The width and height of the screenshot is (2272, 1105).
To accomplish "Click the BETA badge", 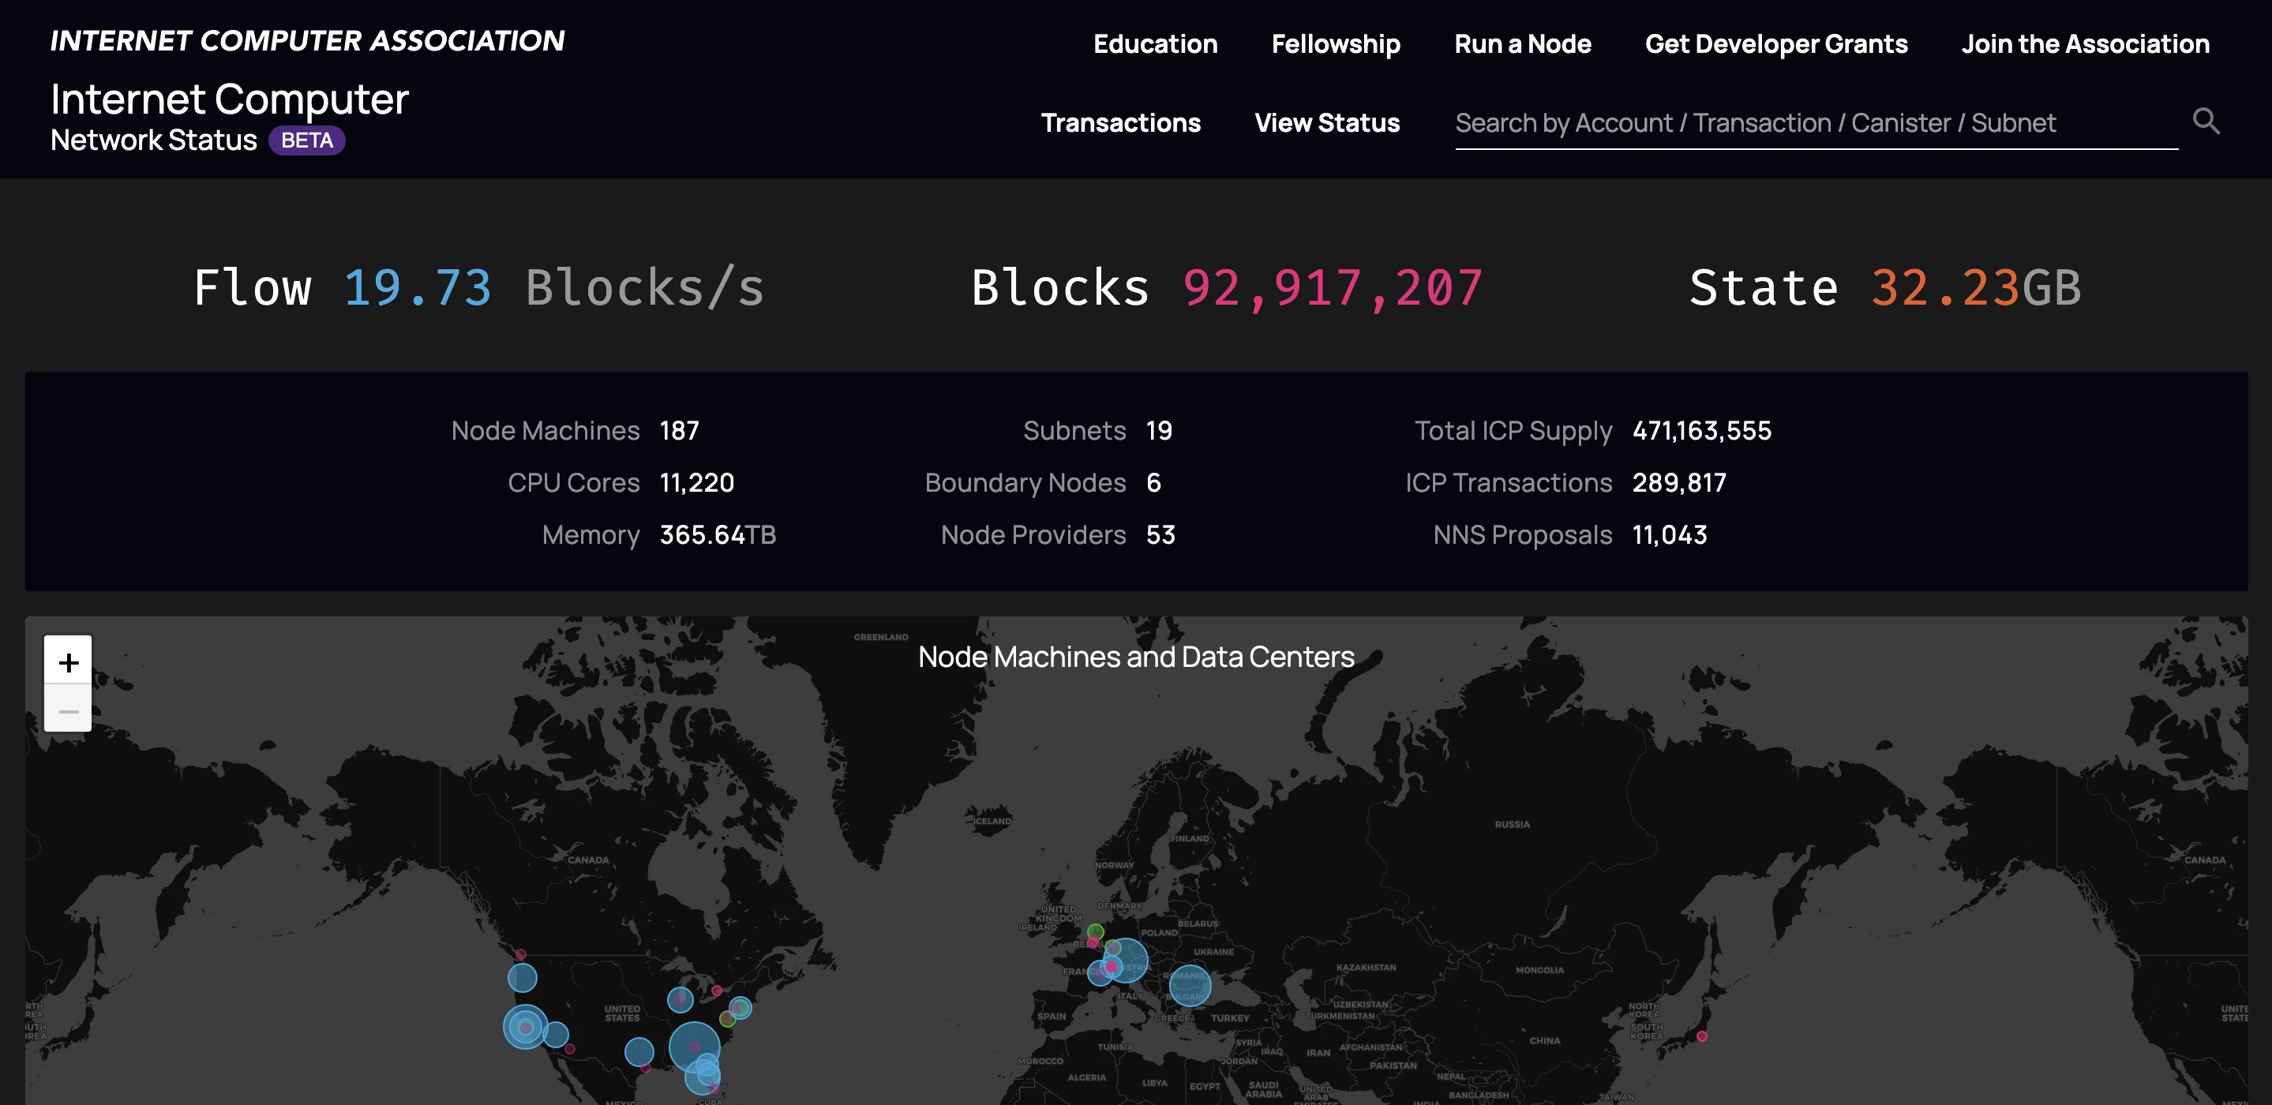I will (306, 140).
